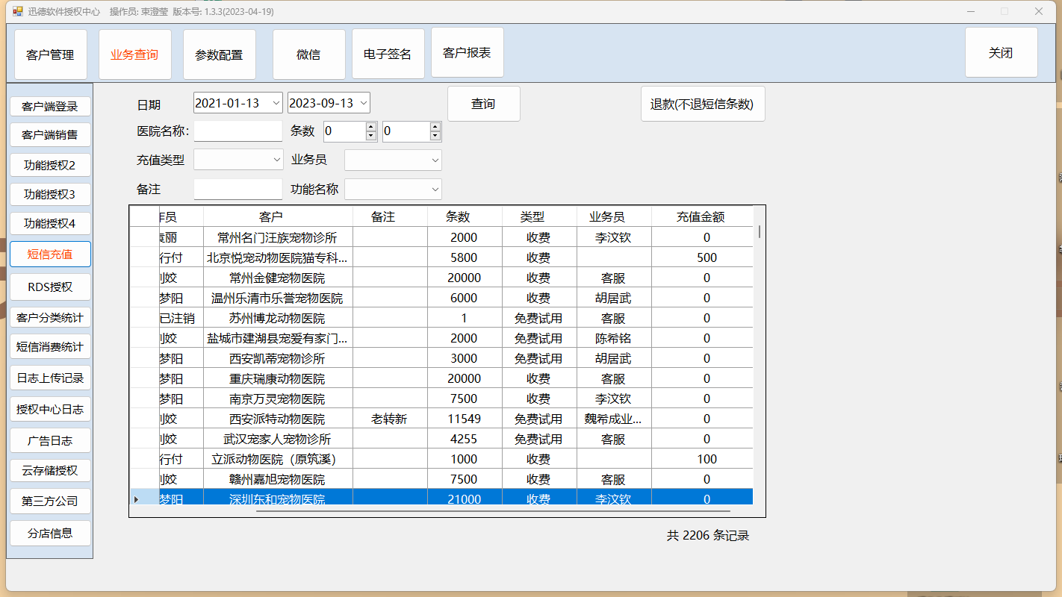
Task: Click the 医院名称 input field
Action: pos(237,131)
